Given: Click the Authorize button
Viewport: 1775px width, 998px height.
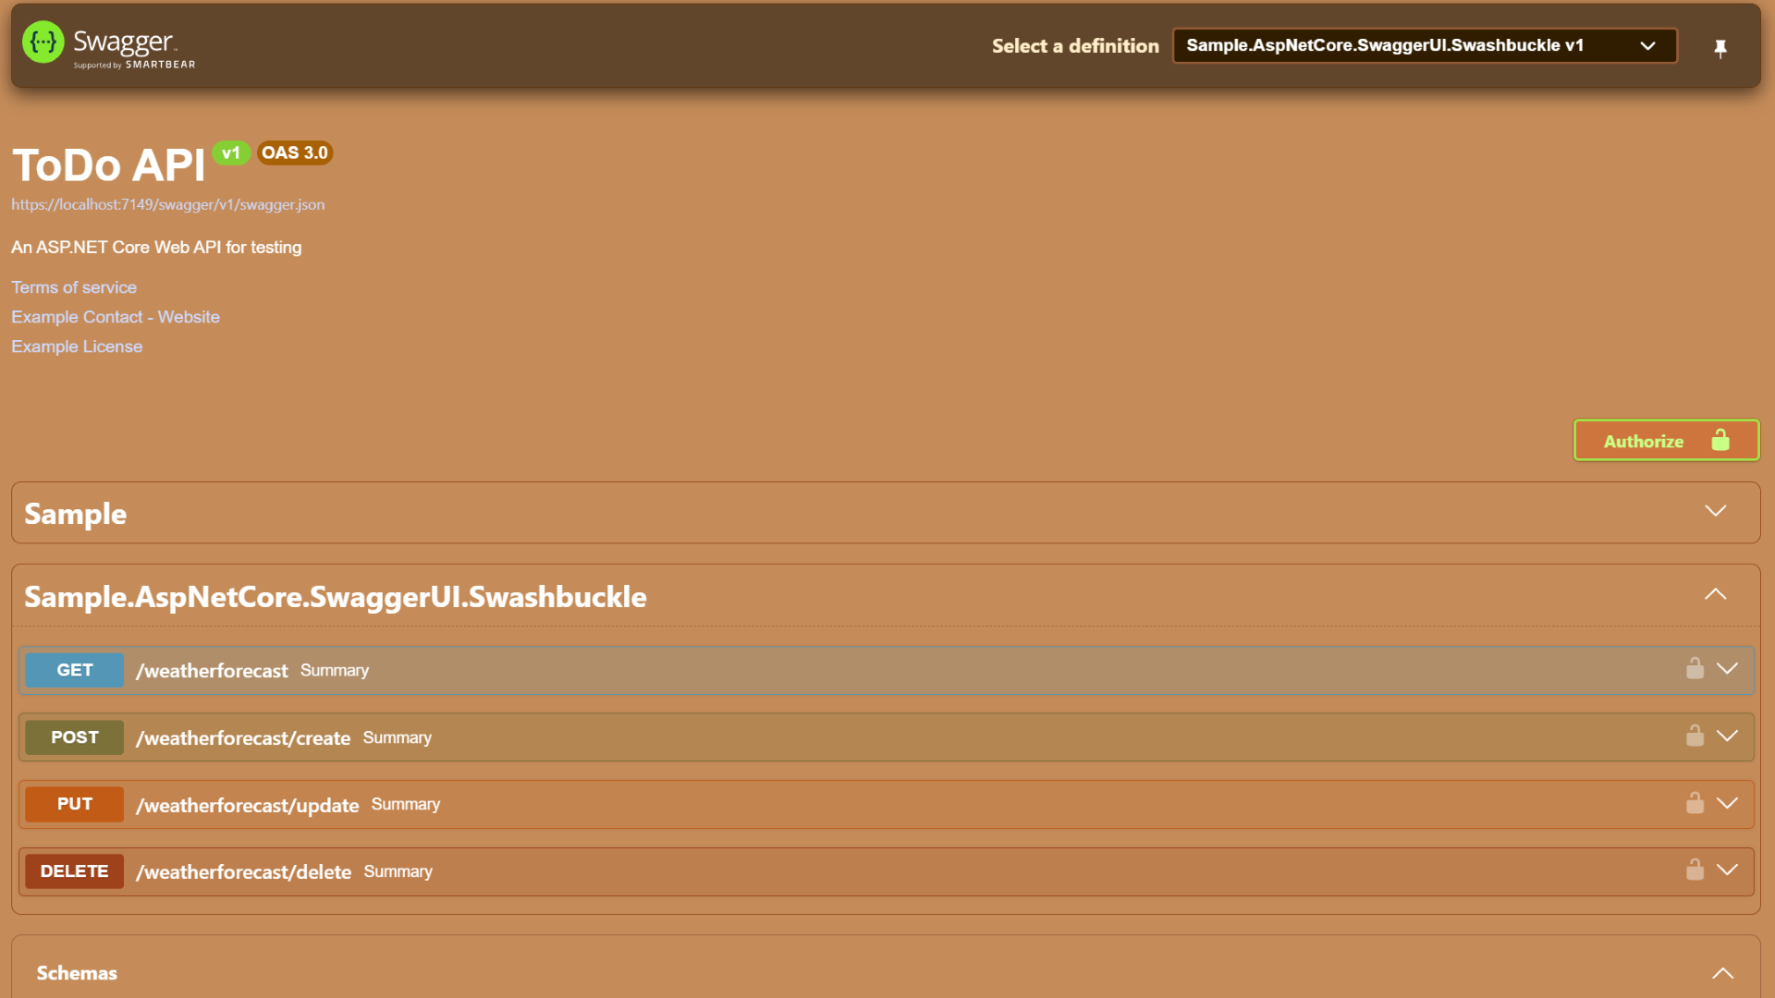Looking at the screenshot, I should pos(1666,441).
